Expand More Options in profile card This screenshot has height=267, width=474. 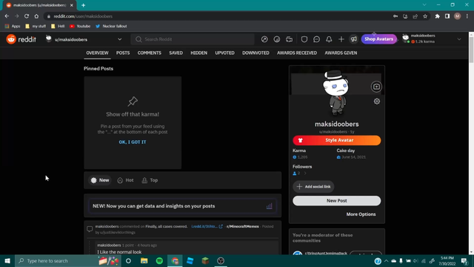coord(361,214)
